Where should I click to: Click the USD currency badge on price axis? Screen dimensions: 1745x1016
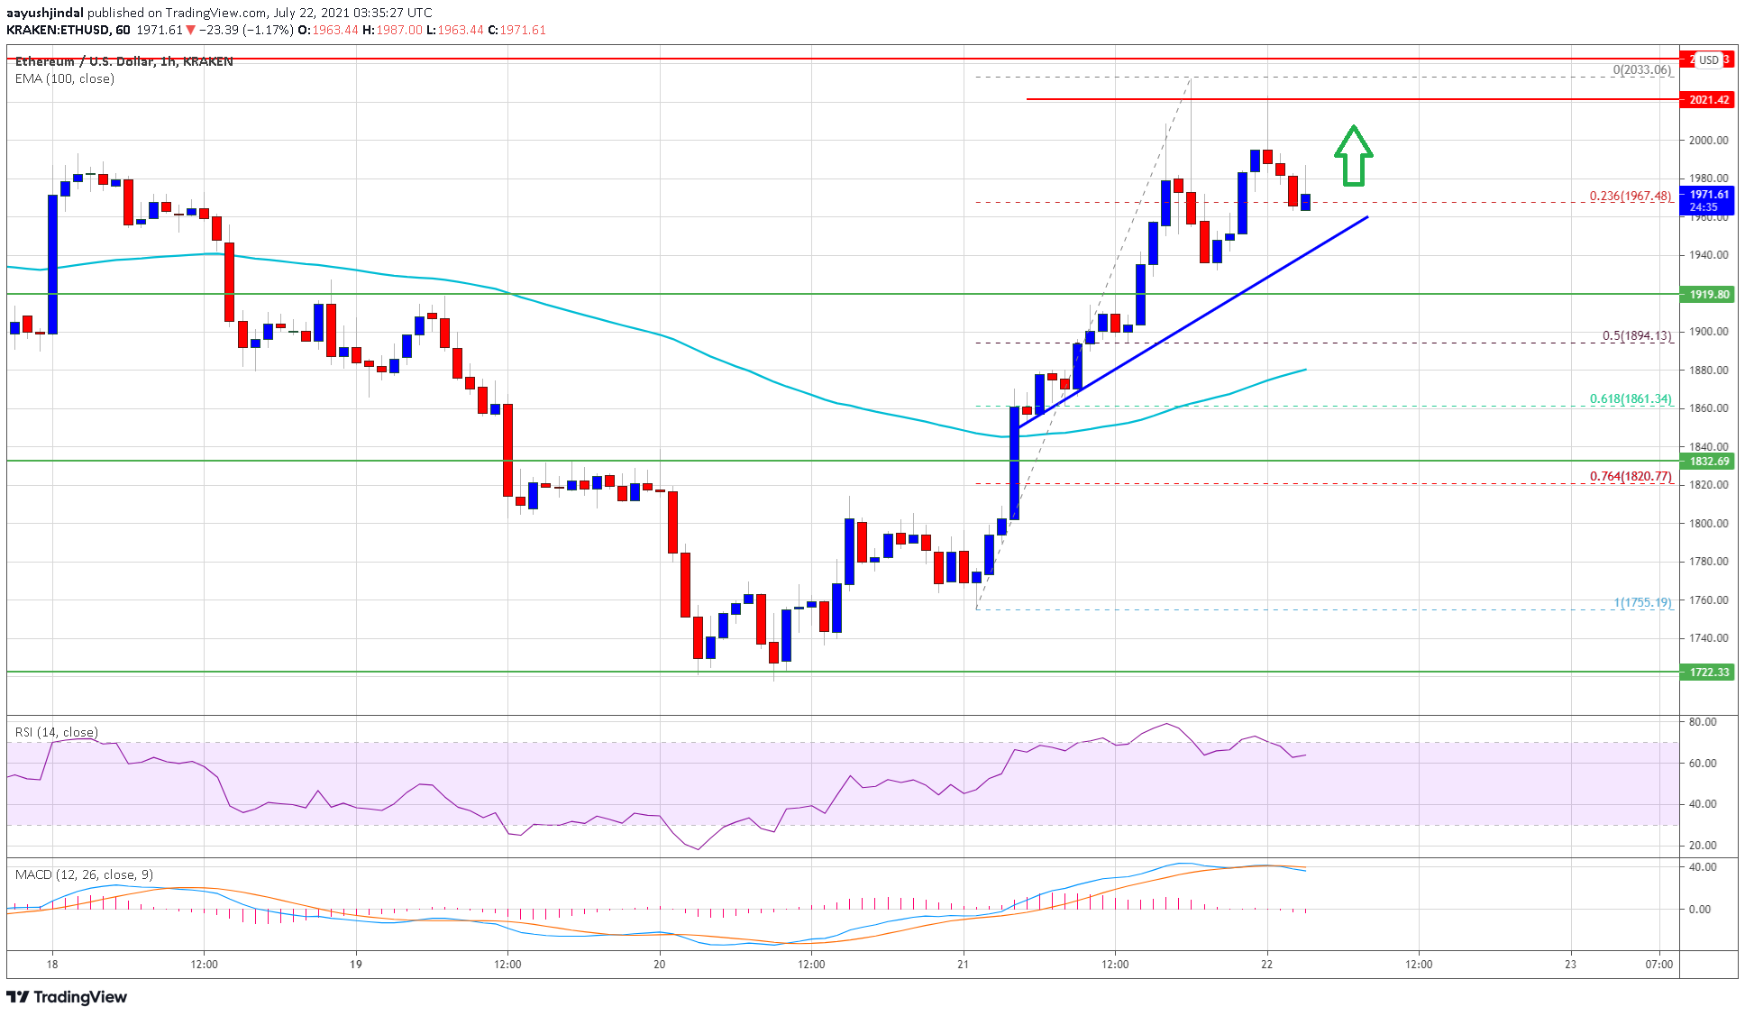click(1709, 59)
